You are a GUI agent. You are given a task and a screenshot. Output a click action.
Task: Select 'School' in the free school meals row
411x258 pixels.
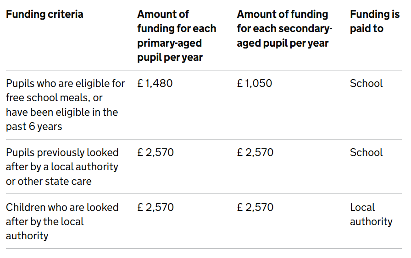(366, 83)
